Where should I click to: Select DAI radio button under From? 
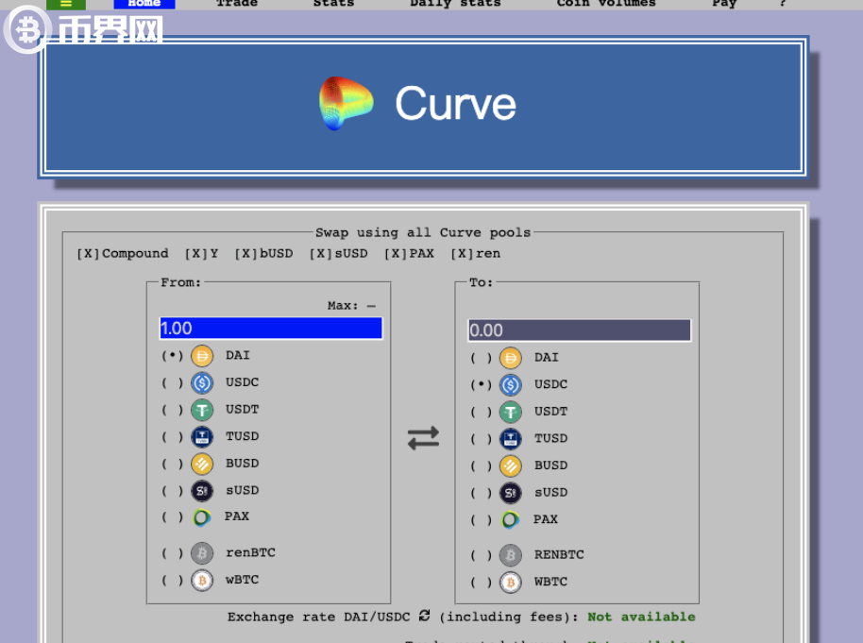[172, 356]
